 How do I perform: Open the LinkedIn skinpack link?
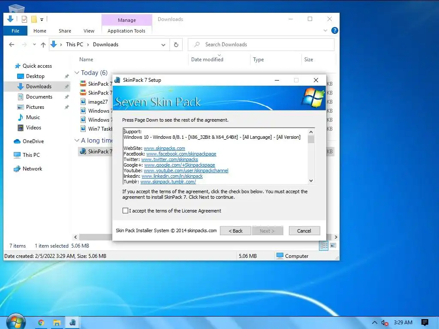pos(172,176)
